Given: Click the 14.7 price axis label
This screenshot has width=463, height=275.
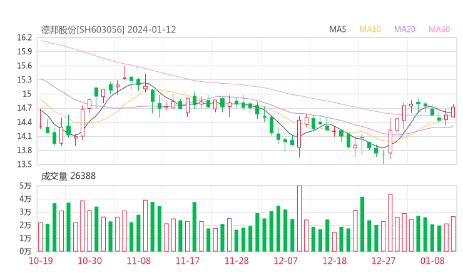Looking at the screenshot, I should tap(24, 108).
